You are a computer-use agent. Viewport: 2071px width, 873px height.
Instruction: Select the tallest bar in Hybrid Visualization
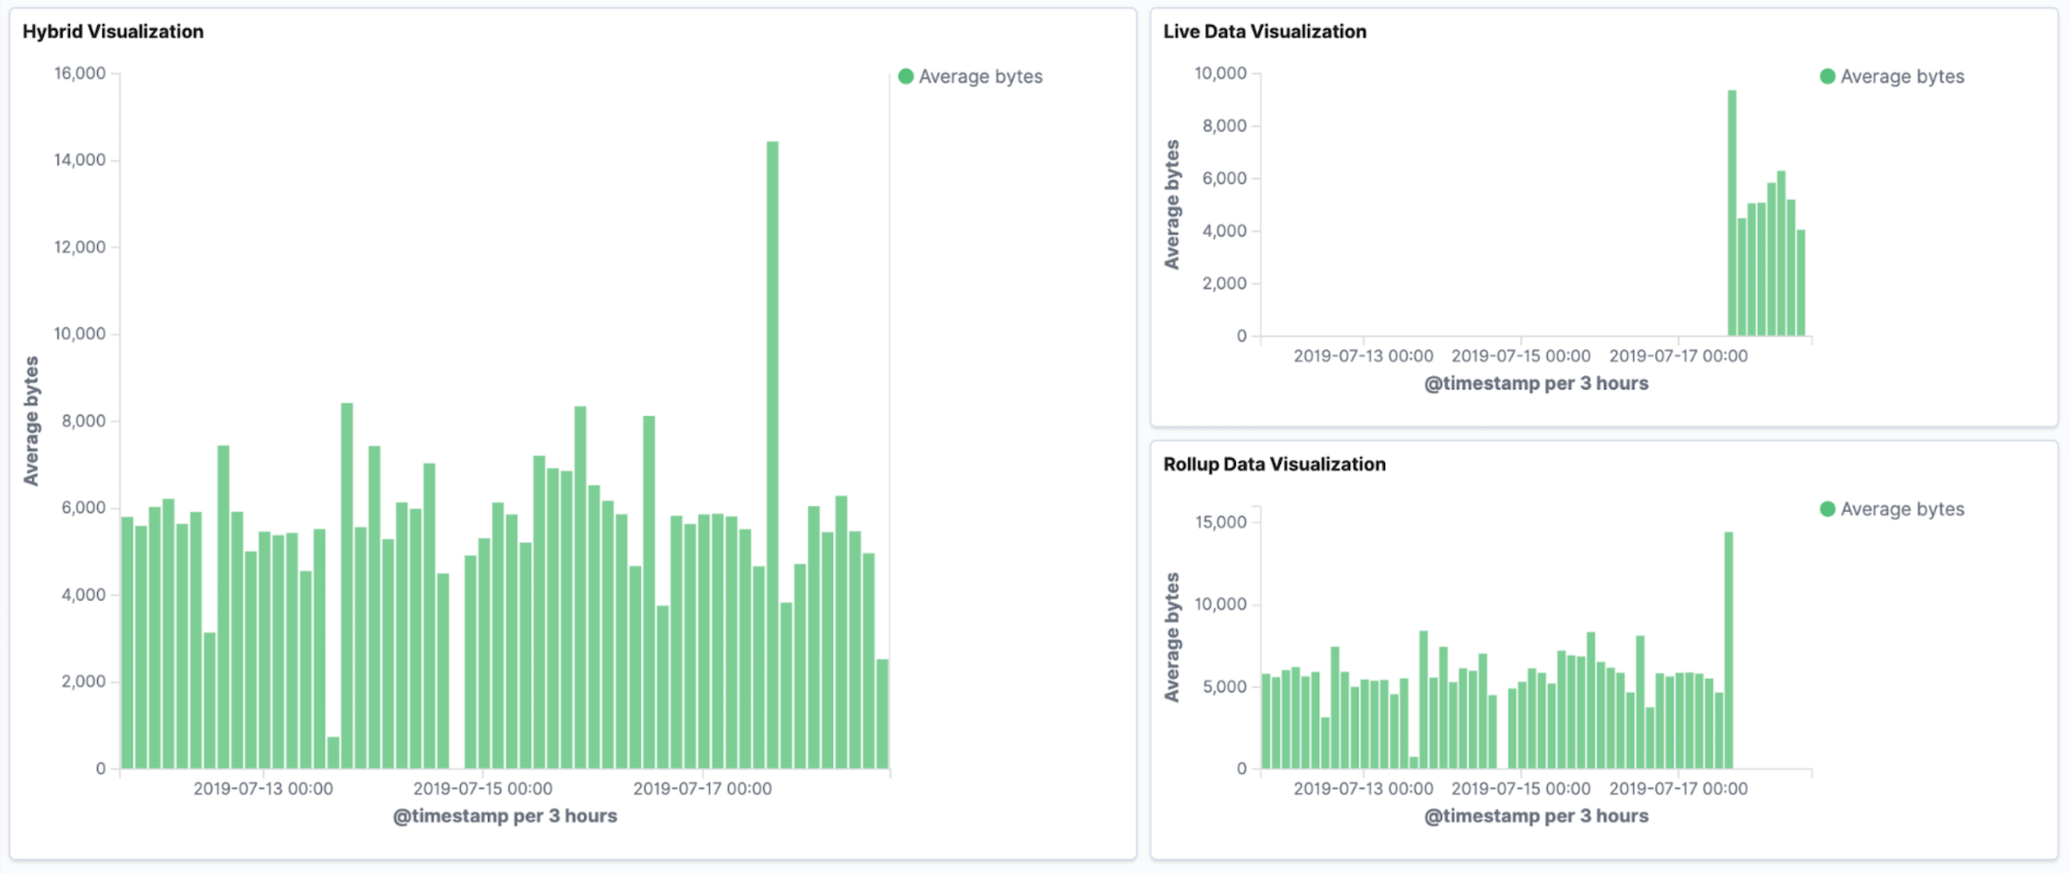(771, 450)
